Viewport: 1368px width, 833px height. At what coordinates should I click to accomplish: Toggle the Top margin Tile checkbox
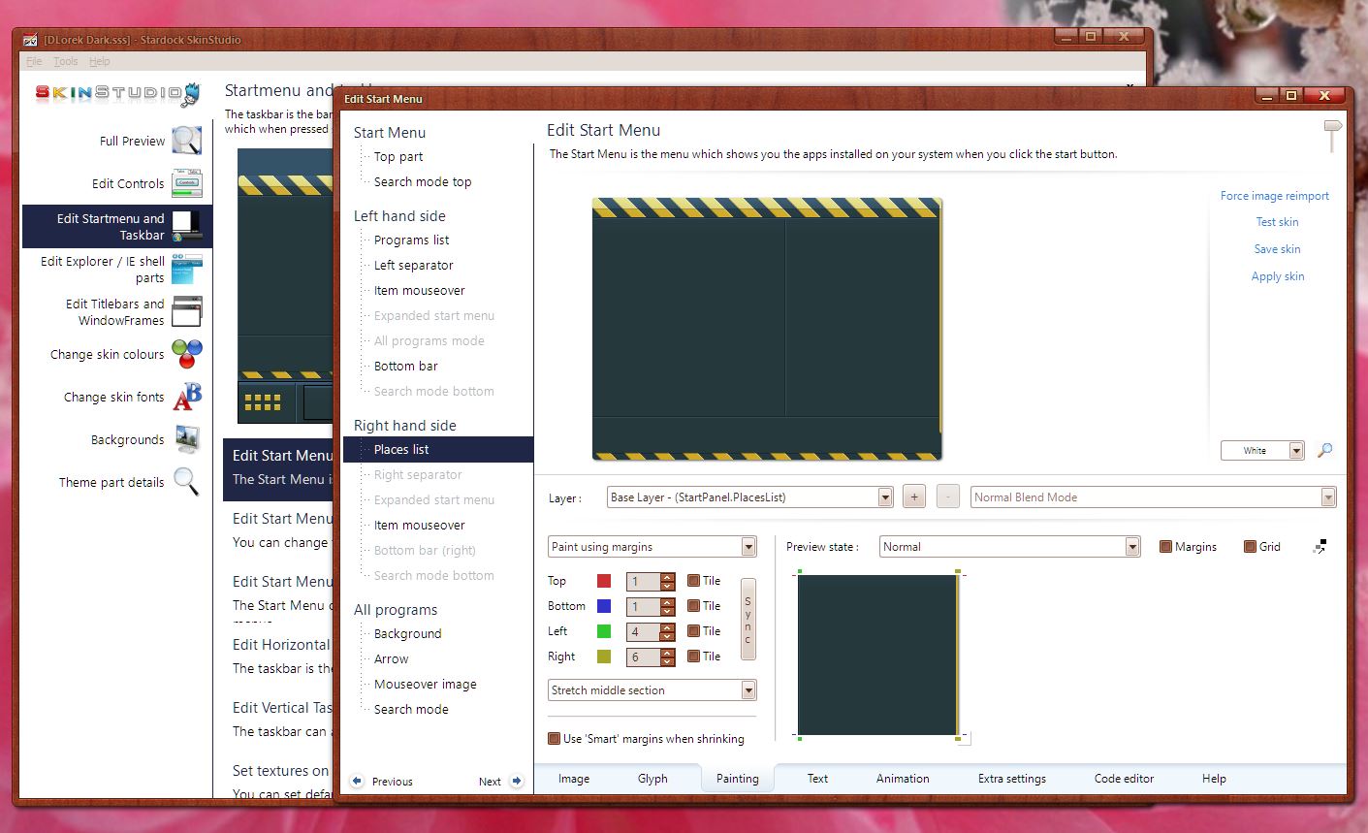point(693,581)
